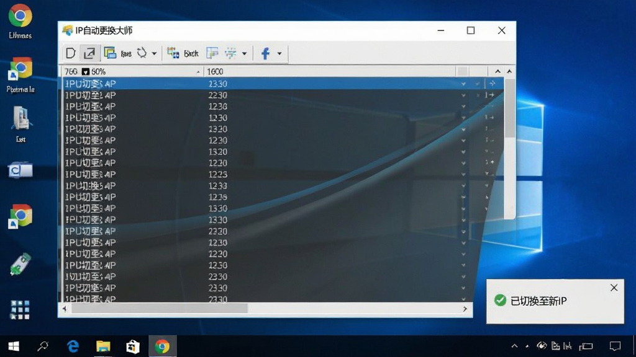The image size is (636, 357).
Task: Expand the chevron in the 1223 row
Action: tap(463, 174)
